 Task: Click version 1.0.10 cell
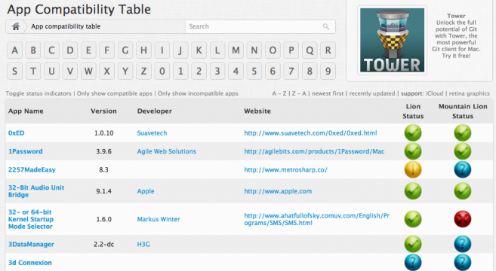tap(103, 132)
